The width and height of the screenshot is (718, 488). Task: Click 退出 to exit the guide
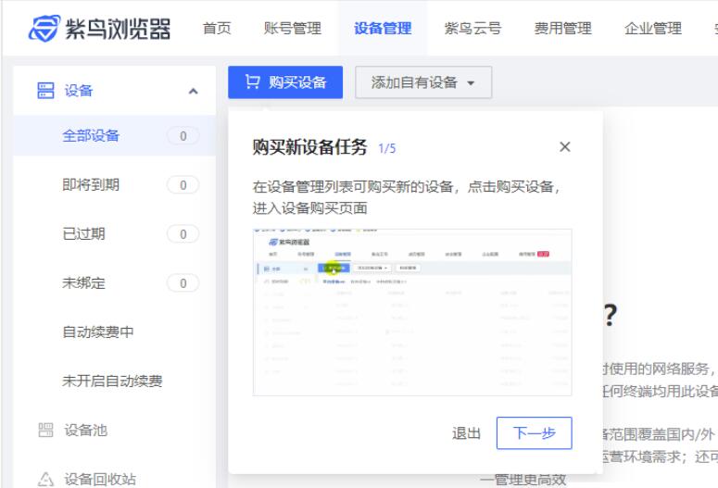(x=466, y=433)
